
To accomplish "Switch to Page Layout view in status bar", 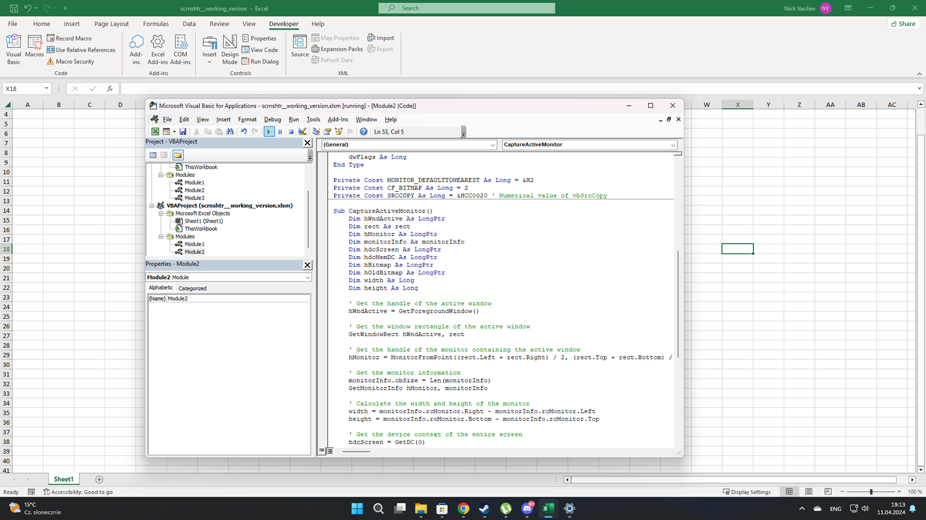I will click(x=809, y=492).
